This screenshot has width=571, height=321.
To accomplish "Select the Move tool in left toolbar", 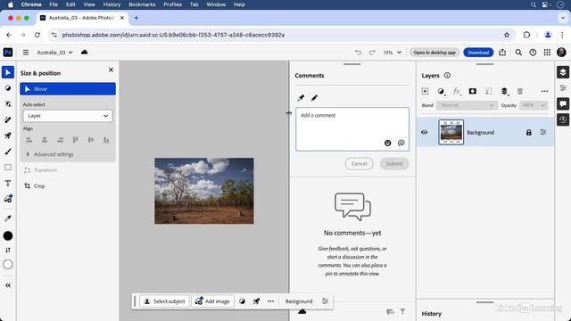I will point(8,72).
